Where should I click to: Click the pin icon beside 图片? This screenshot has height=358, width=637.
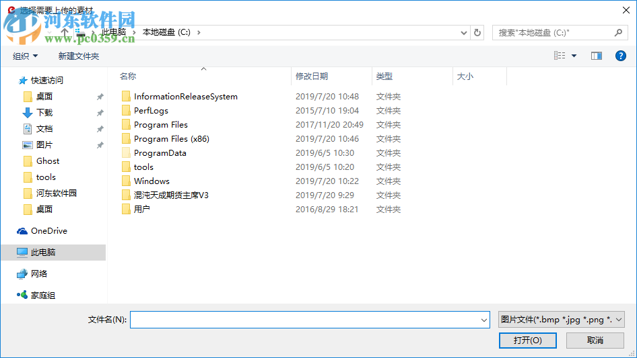100,145
